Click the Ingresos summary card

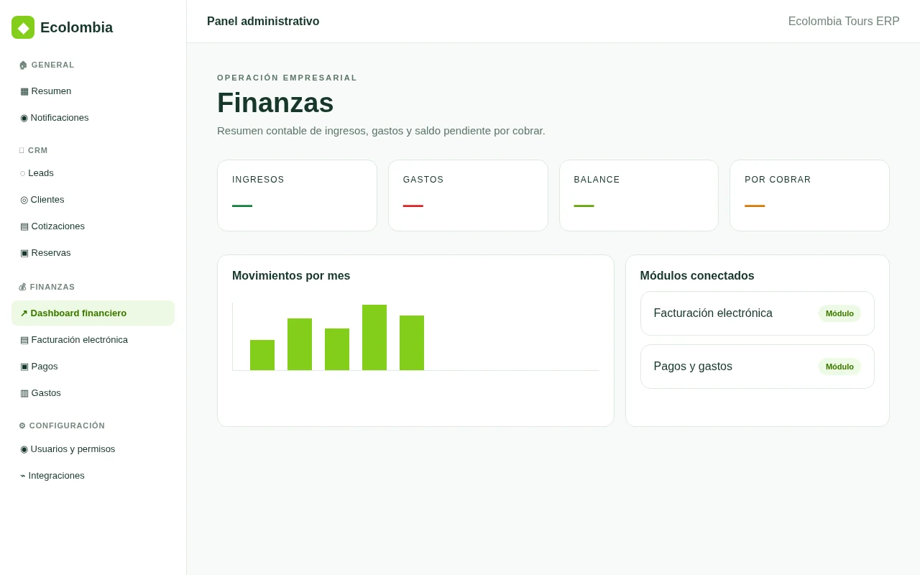pyautogui.click(x=297, y=195)
